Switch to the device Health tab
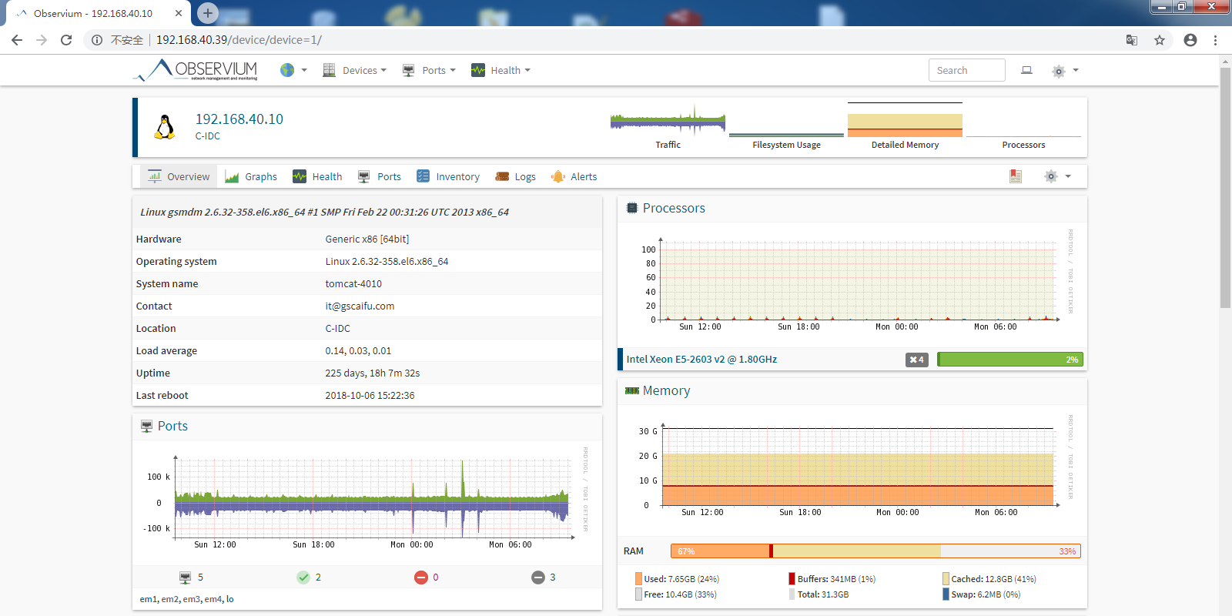Viewport: 1232px width, 616px height. pos(317,176)
